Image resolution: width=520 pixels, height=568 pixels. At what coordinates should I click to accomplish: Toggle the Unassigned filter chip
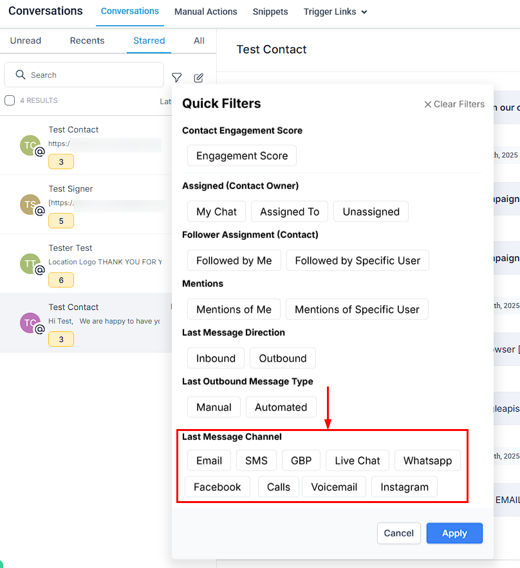tap(371, 212)
